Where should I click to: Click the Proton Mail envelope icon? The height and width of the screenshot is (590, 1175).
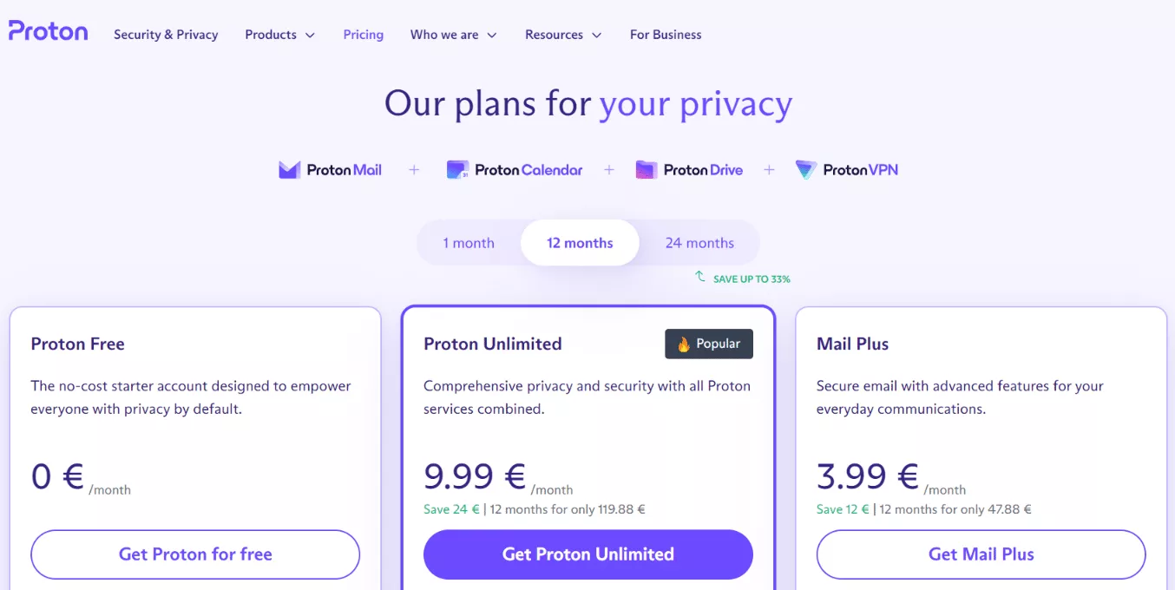click(x=289, y=170)
